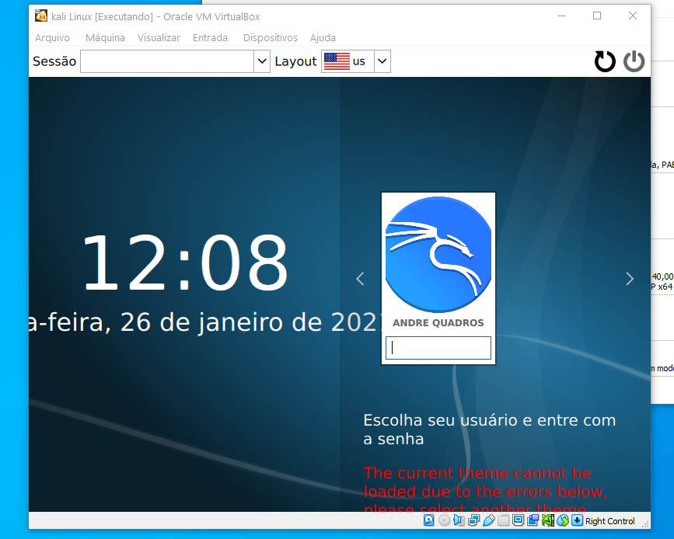Click the optical disc status icon
Screen dimensions: 674x539
point(444,520)
